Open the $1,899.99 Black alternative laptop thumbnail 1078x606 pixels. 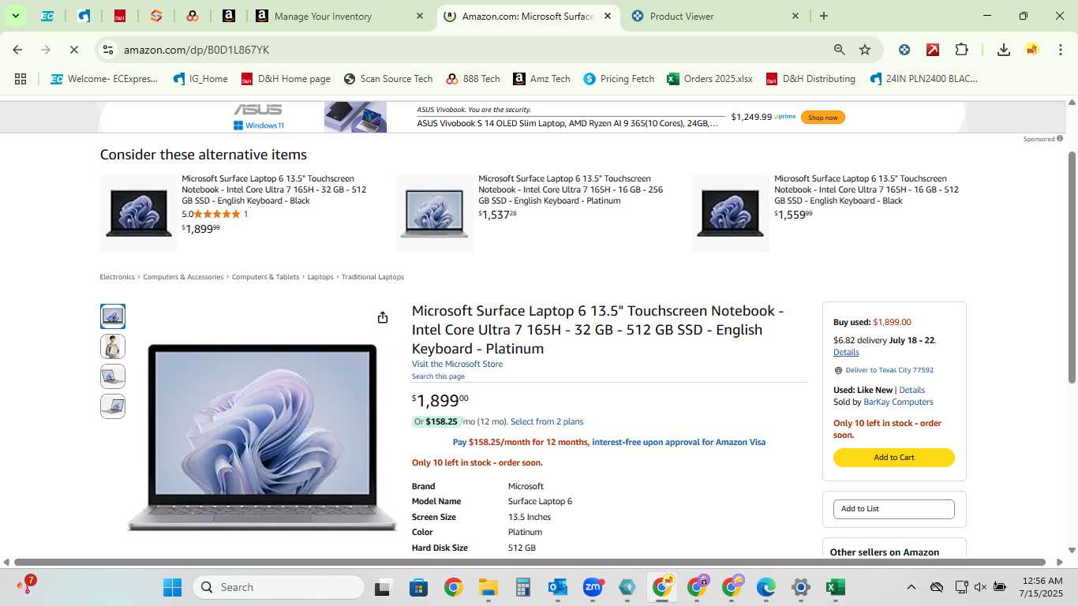pyautogui.click(x=138, y=214)
